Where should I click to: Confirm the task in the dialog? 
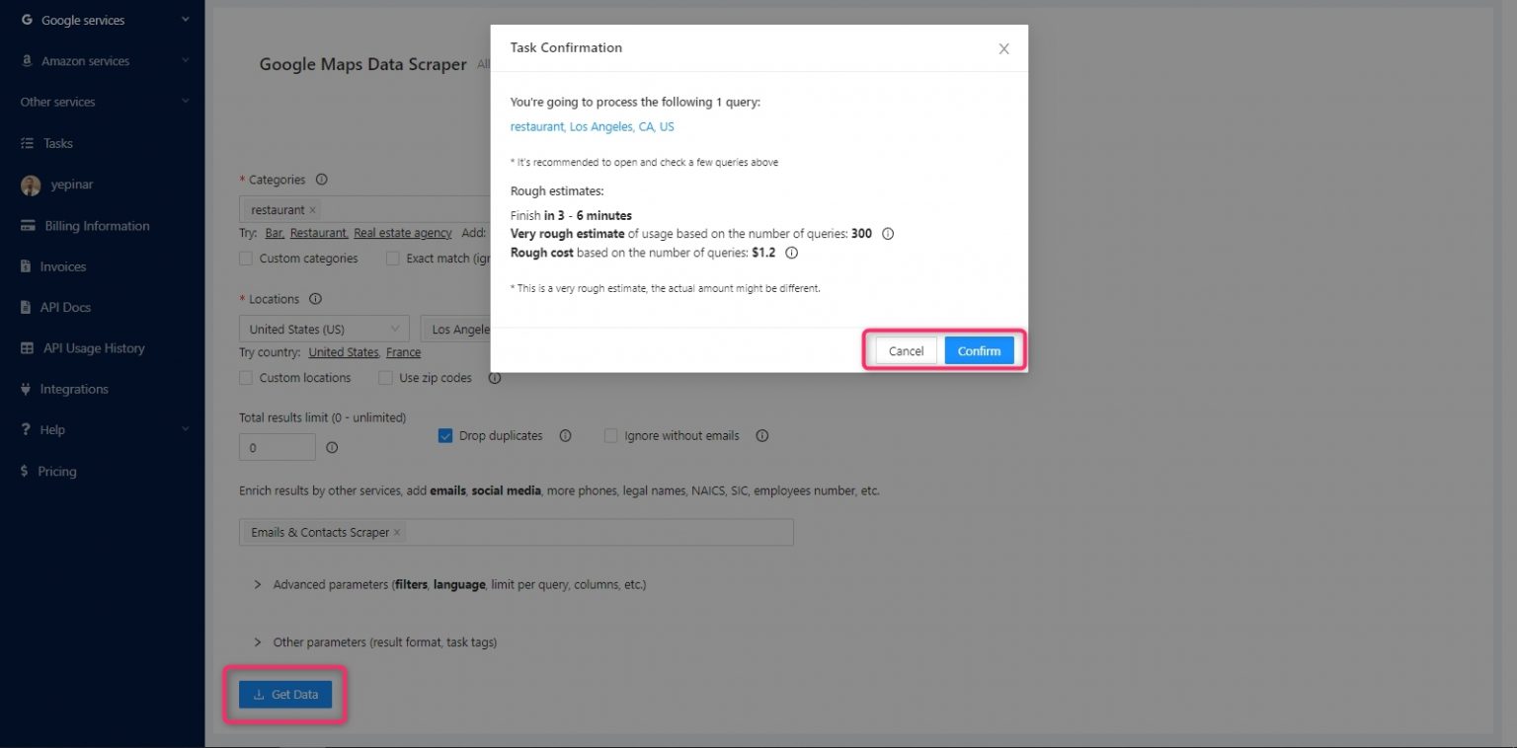click(x=979, y=350)
